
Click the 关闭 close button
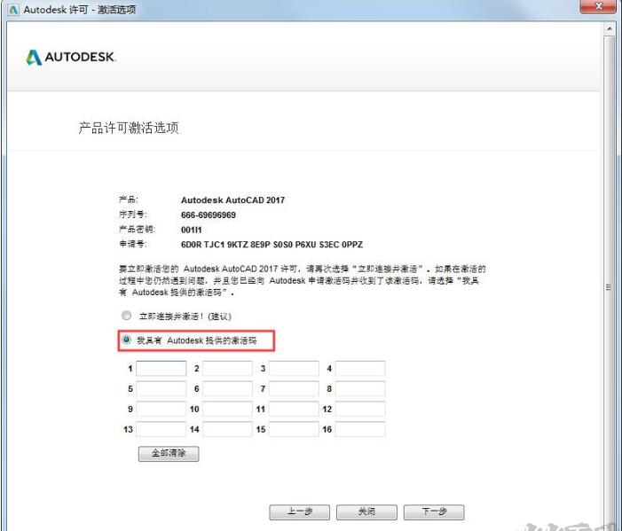pyautogui.click(x=366, y=511)
